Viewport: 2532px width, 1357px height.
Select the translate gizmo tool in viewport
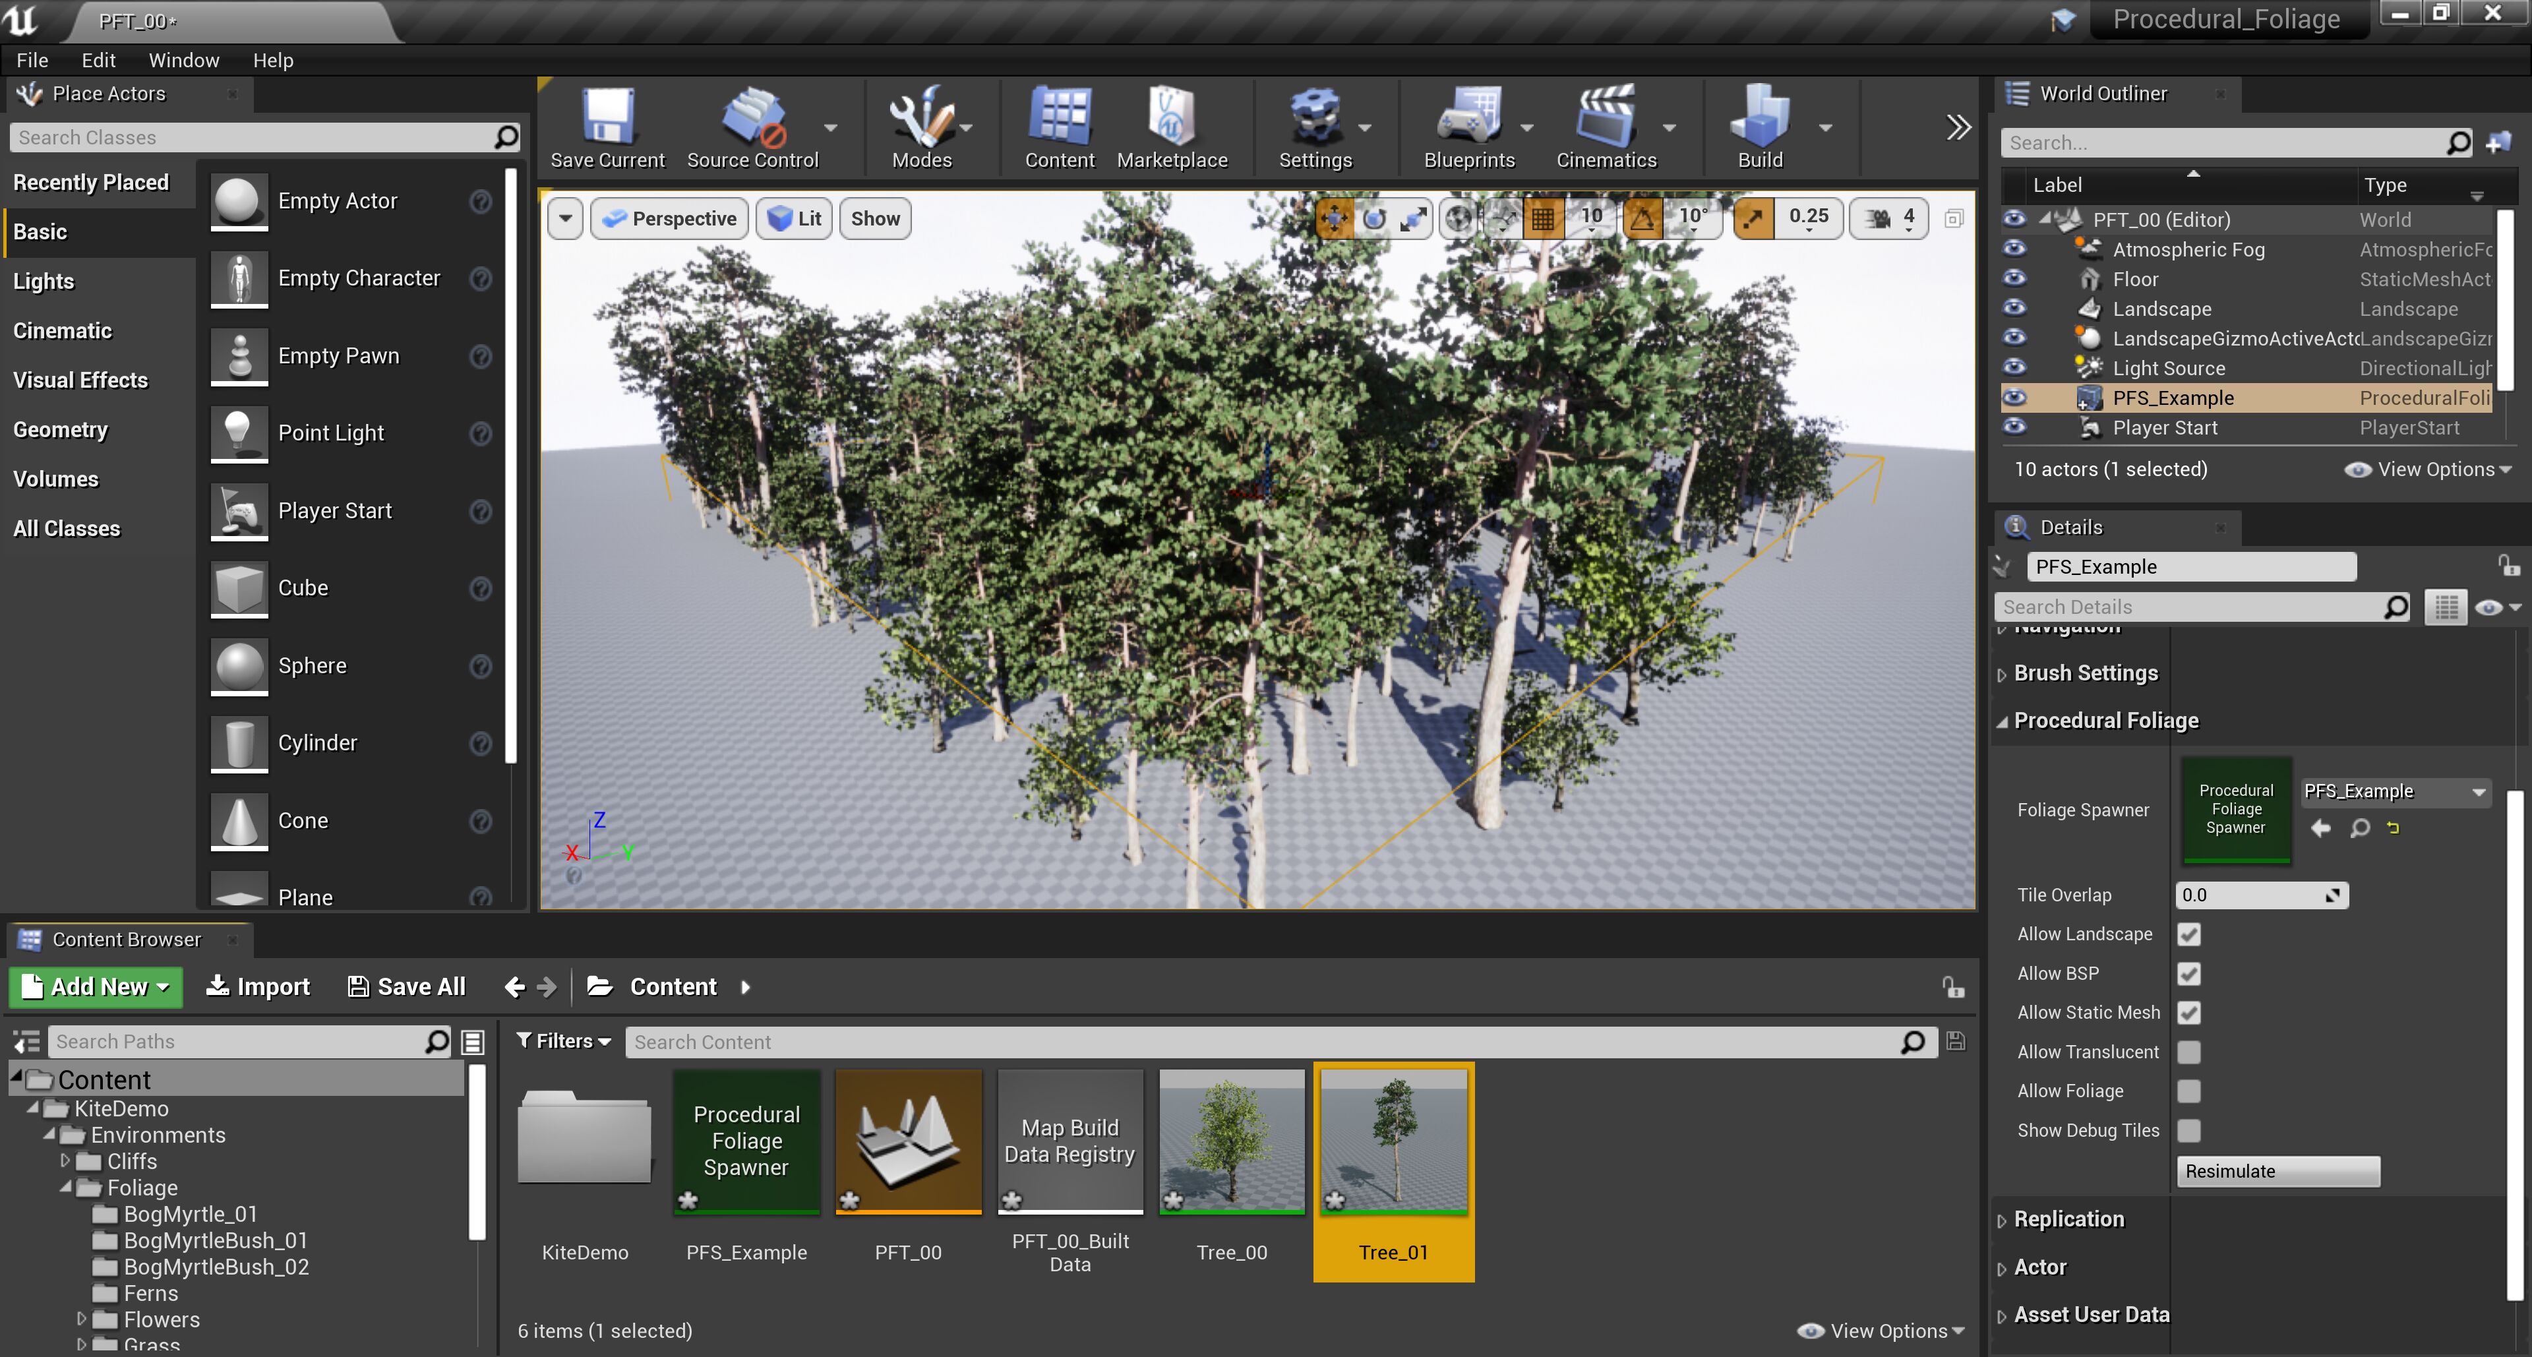point(1335,218)
